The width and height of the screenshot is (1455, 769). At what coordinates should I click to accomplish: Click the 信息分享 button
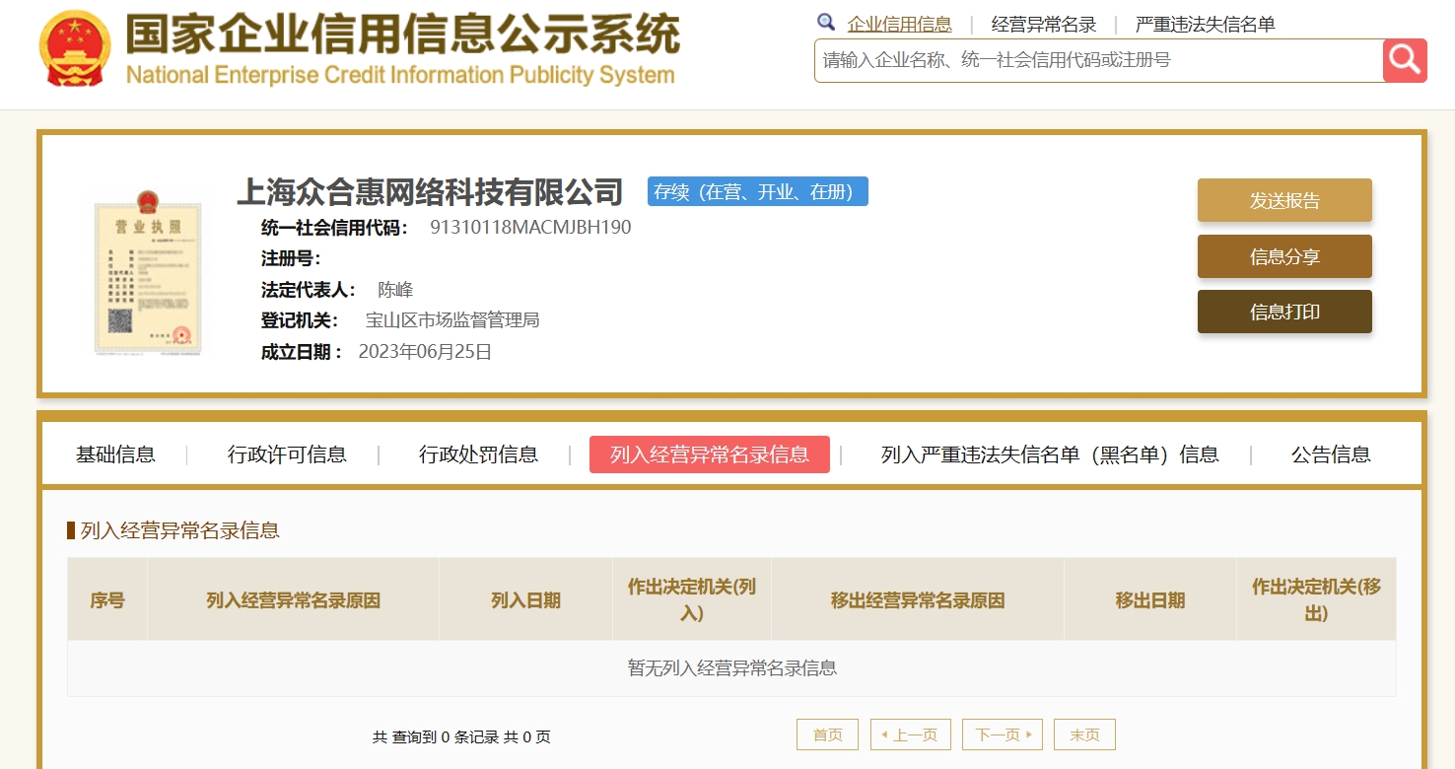[x=1284, y=256]
